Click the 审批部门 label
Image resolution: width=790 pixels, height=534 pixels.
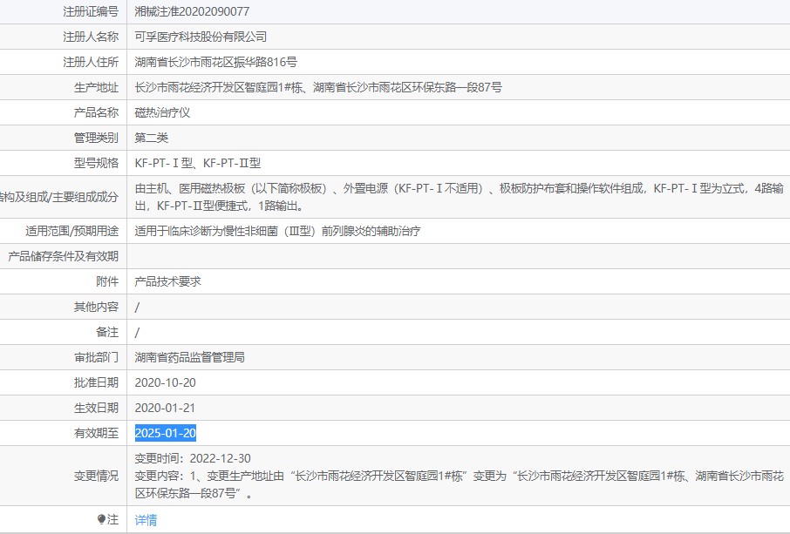point(96,357)
